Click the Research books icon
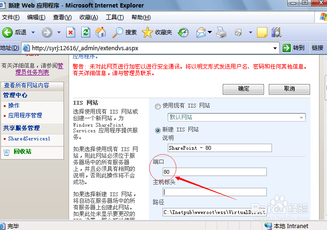 pos(276,32)
